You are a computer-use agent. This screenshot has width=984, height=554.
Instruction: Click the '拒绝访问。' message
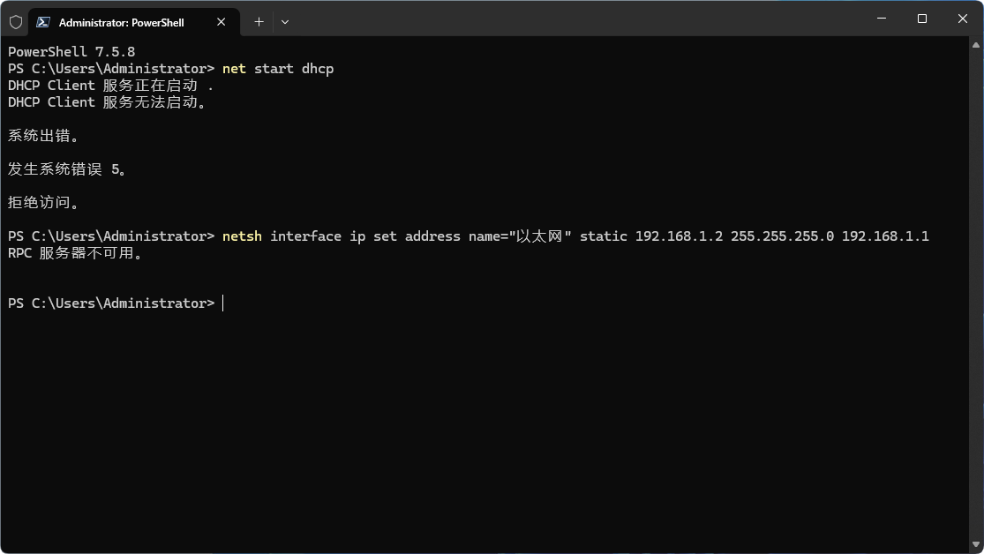(43, 203)
